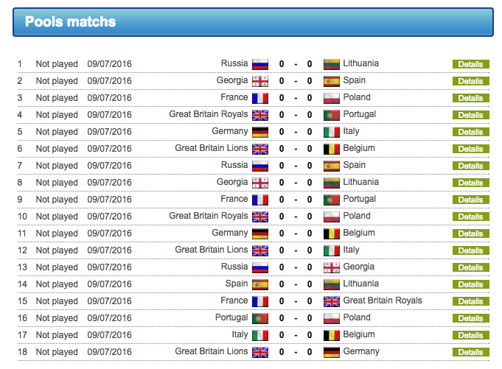Open Details for match 1 Russia–Lithuania
The height and width of the screenshot is (369, 502).
[x=470, y=64]
